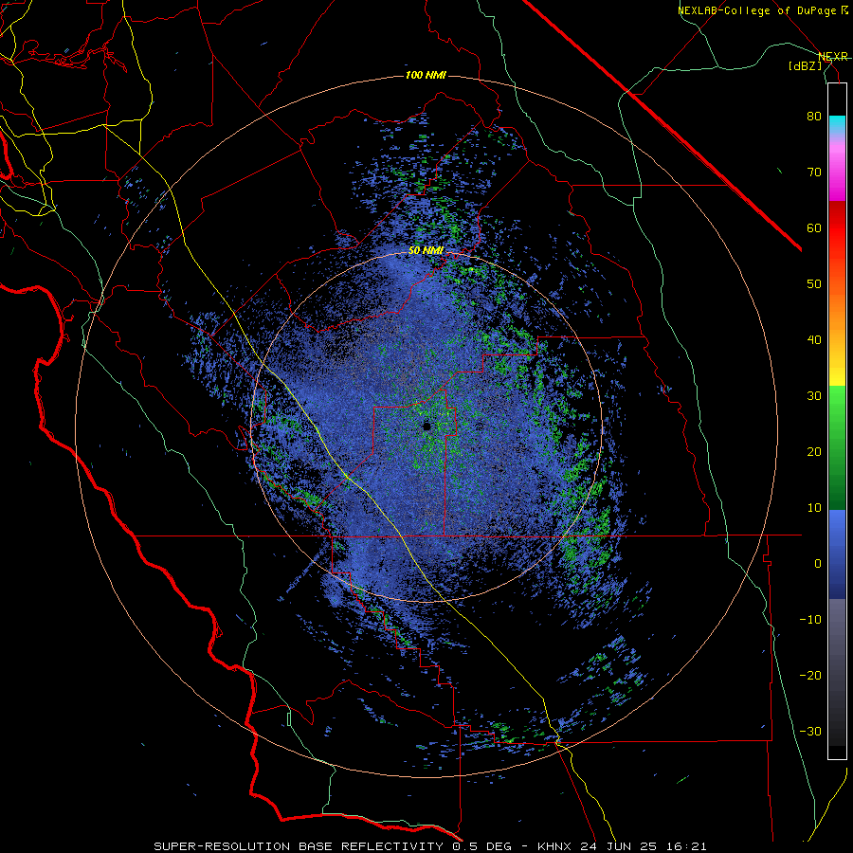This screenshot has width=853, height=853.
Task: Click the 30 value on the dBZ scale
Action: [x=814, y=396]
